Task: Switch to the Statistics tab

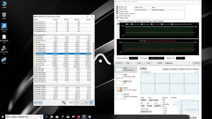Action: click(161, 21)
